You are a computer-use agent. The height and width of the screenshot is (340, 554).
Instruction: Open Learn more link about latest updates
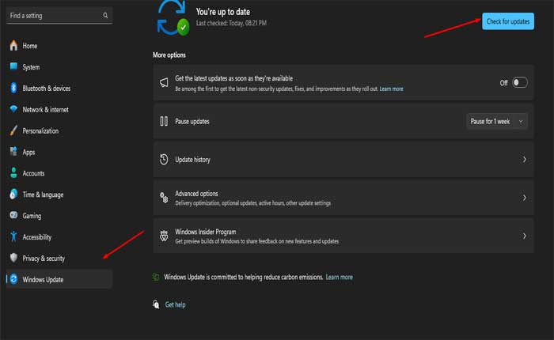tap(391, 89)
